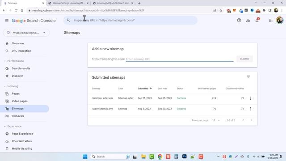The width and height of the screenshot is (286, 161).
Task: Open Users and permissions icon
Action: coord(248,21)
